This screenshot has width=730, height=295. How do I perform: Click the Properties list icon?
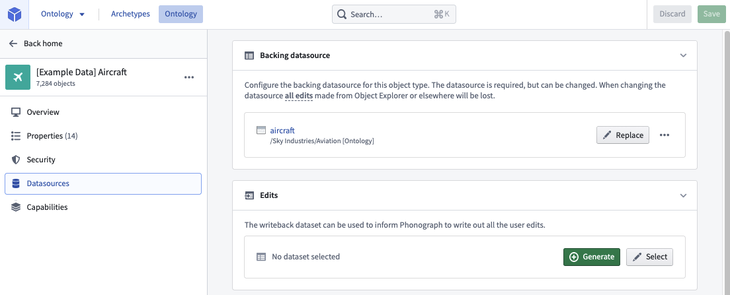tap(16, 136)
